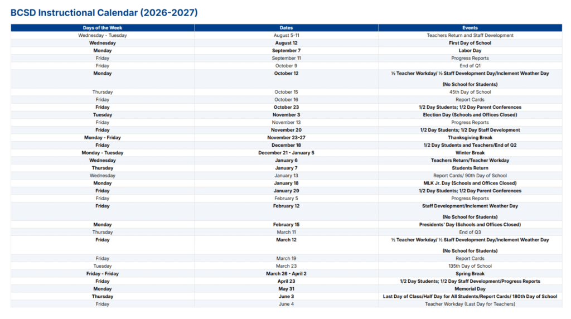Image resolution: width=571 pixels, height=319 pixels.
Task: Select the 'March 11' date cell
Action: coord(286,233)
